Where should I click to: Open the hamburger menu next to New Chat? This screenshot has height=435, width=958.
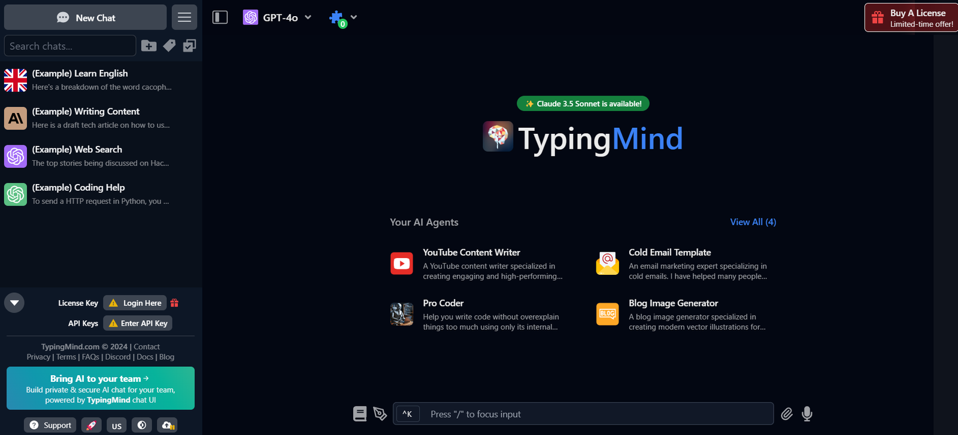click(184, 17)
